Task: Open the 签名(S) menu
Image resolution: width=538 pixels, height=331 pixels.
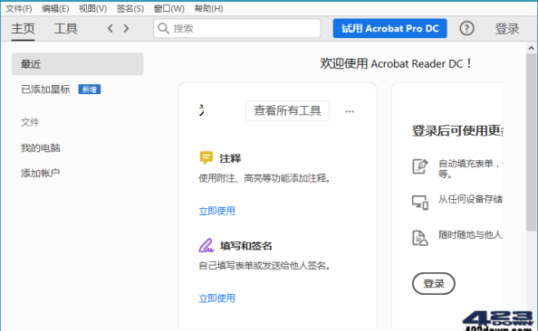Action: point(130,8)
